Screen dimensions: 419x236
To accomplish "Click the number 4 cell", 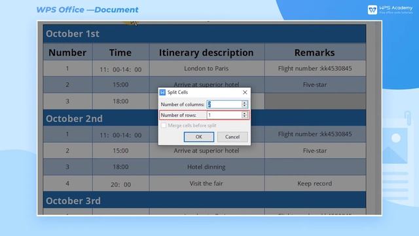I will [67, 184].
